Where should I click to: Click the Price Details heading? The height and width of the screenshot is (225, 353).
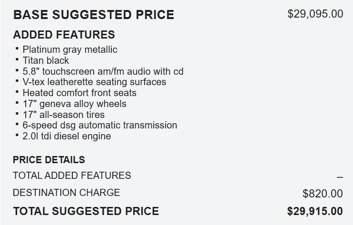click(49, 160)
